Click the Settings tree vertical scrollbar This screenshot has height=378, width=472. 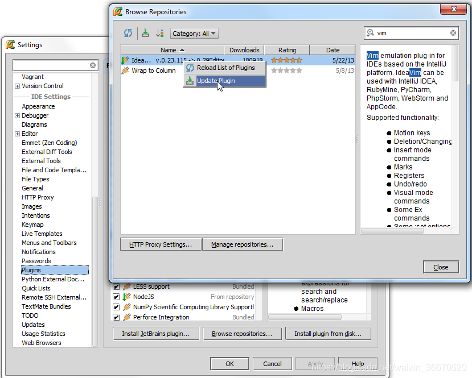[x=95, y=271]
